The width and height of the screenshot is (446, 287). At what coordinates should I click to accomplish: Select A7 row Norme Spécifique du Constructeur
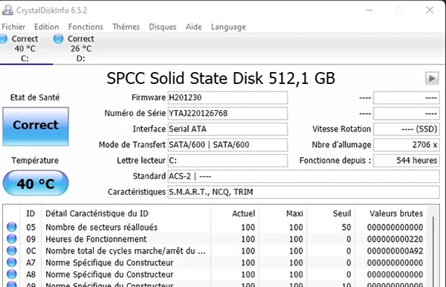(215, 262)
